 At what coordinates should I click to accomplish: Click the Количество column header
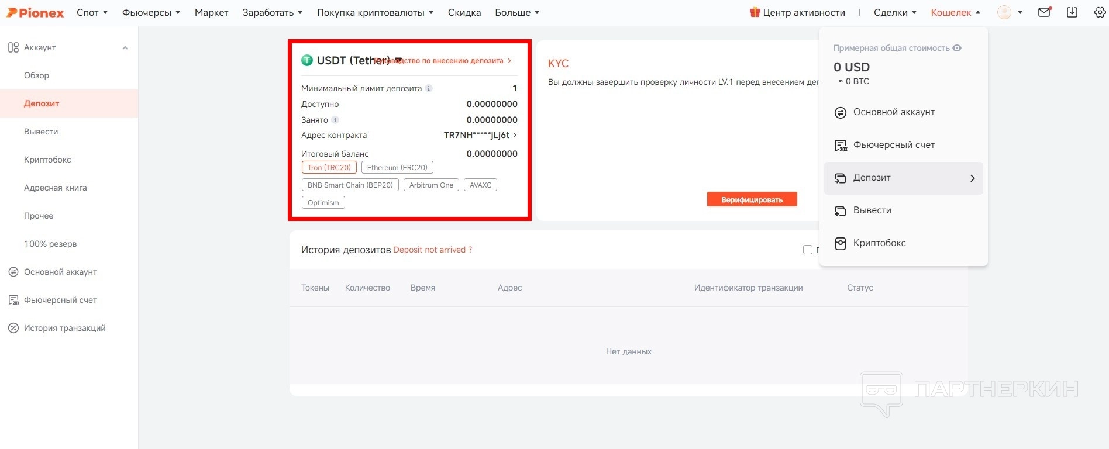click(367, 288)
